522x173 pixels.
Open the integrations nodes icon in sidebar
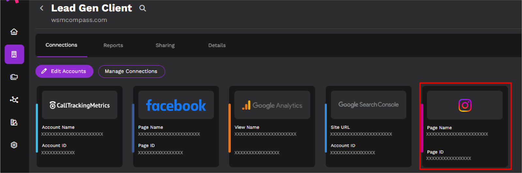pyautogui.click(x=14, y=100)
